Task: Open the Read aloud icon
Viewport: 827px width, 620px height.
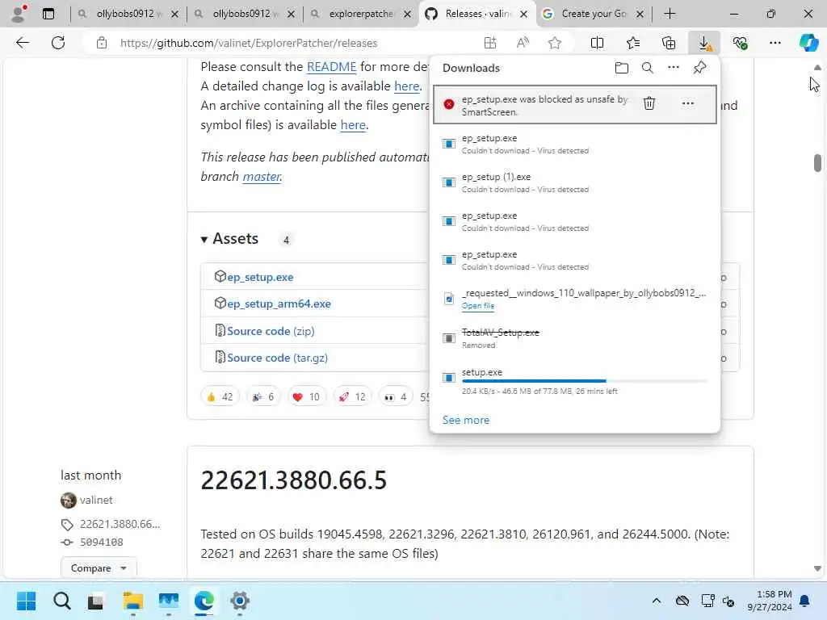Action: tap(523, 43)
